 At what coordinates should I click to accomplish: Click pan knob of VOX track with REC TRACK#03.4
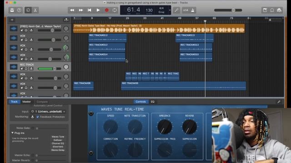pos(66,58)
